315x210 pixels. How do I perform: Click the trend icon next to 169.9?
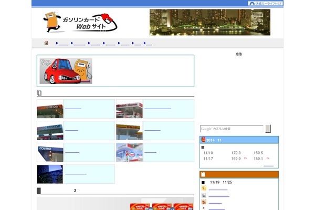(x=245, y=159)
